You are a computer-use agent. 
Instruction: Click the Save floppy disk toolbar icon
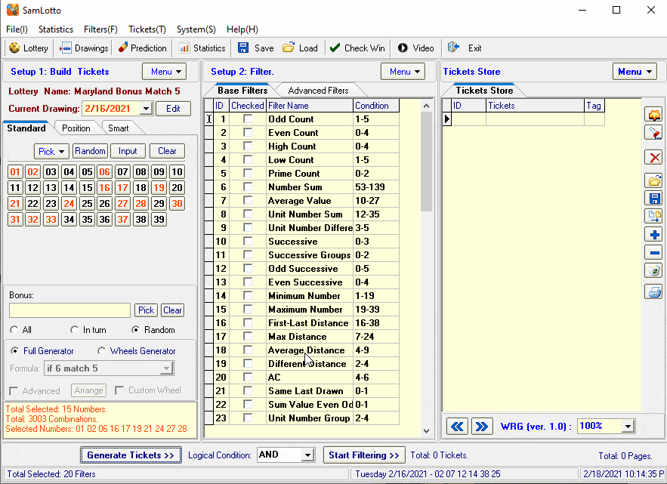click(243, 48)
